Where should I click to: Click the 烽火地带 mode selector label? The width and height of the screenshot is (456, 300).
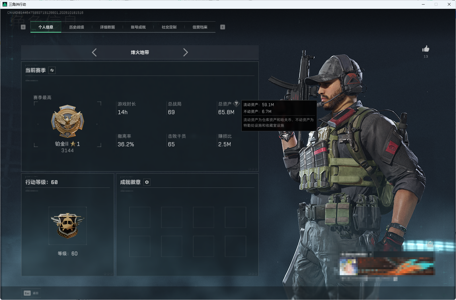(x=140, y=52)
